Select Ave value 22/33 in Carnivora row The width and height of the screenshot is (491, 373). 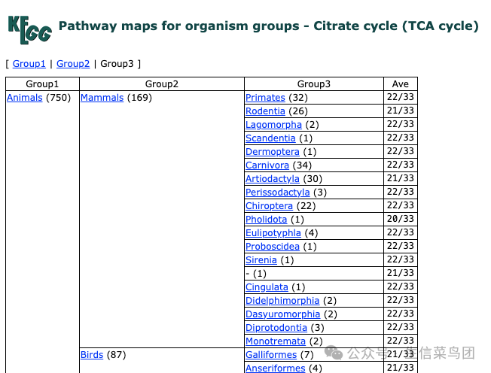401,165
